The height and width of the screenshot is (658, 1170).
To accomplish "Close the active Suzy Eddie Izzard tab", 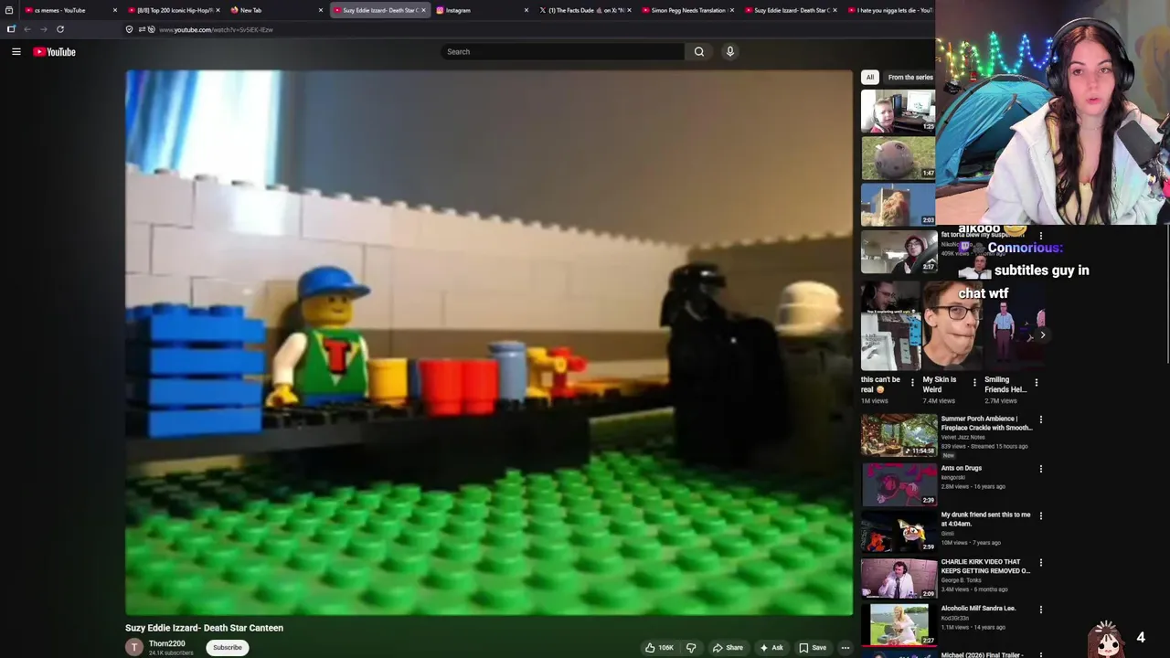I will [x=423, y=10].
